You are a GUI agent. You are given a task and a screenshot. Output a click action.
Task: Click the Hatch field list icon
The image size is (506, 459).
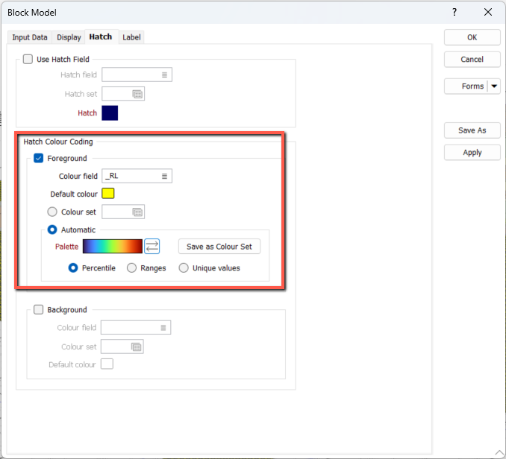pyautogui.click(x=164, y=75)
